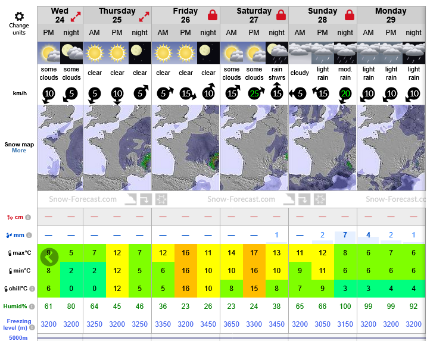Click the red lock on Saturday 27
The height and width of the screenshot is (341, 427).
(281, 15)
